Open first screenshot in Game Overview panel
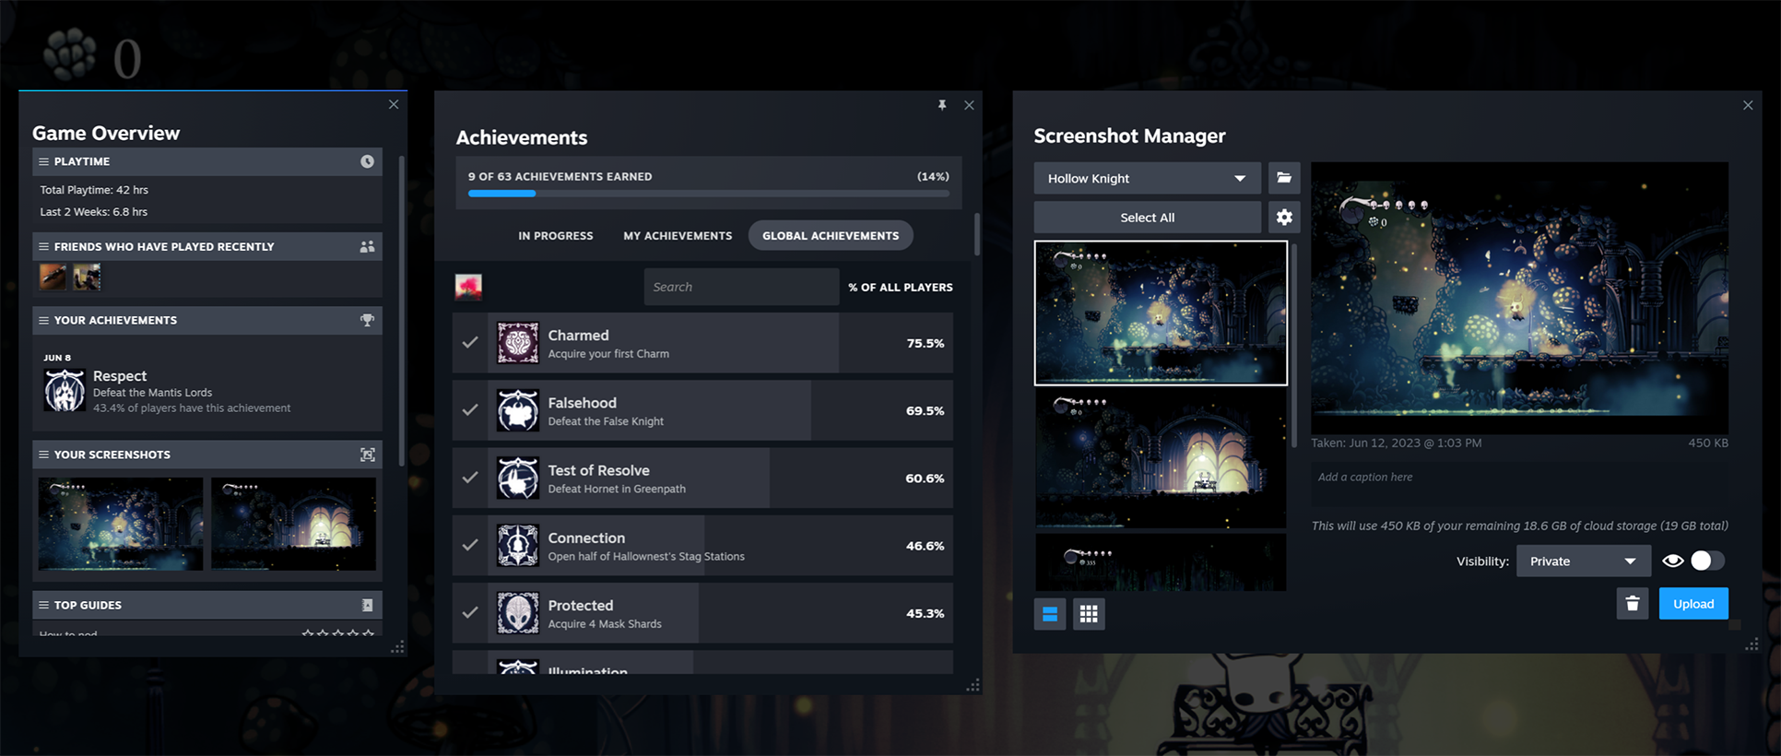 tap(121, 523)
